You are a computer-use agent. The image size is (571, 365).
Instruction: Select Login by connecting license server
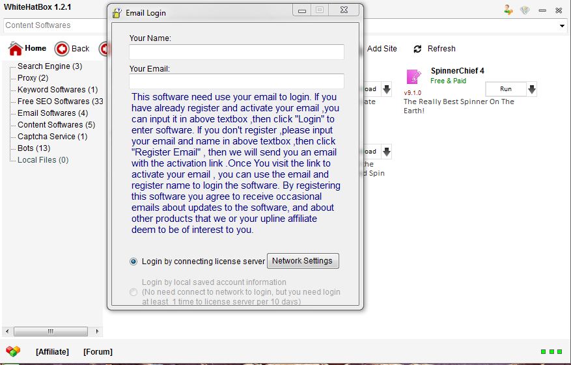[133, 262]
